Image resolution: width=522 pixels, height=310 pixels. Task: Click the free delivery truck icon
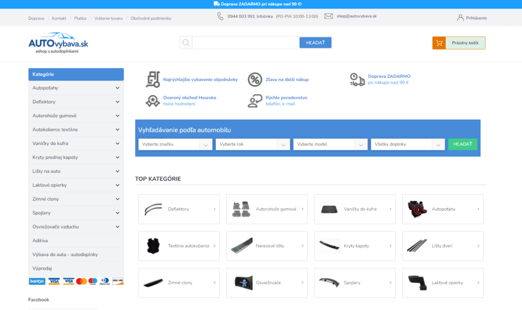tap(357, 79)
